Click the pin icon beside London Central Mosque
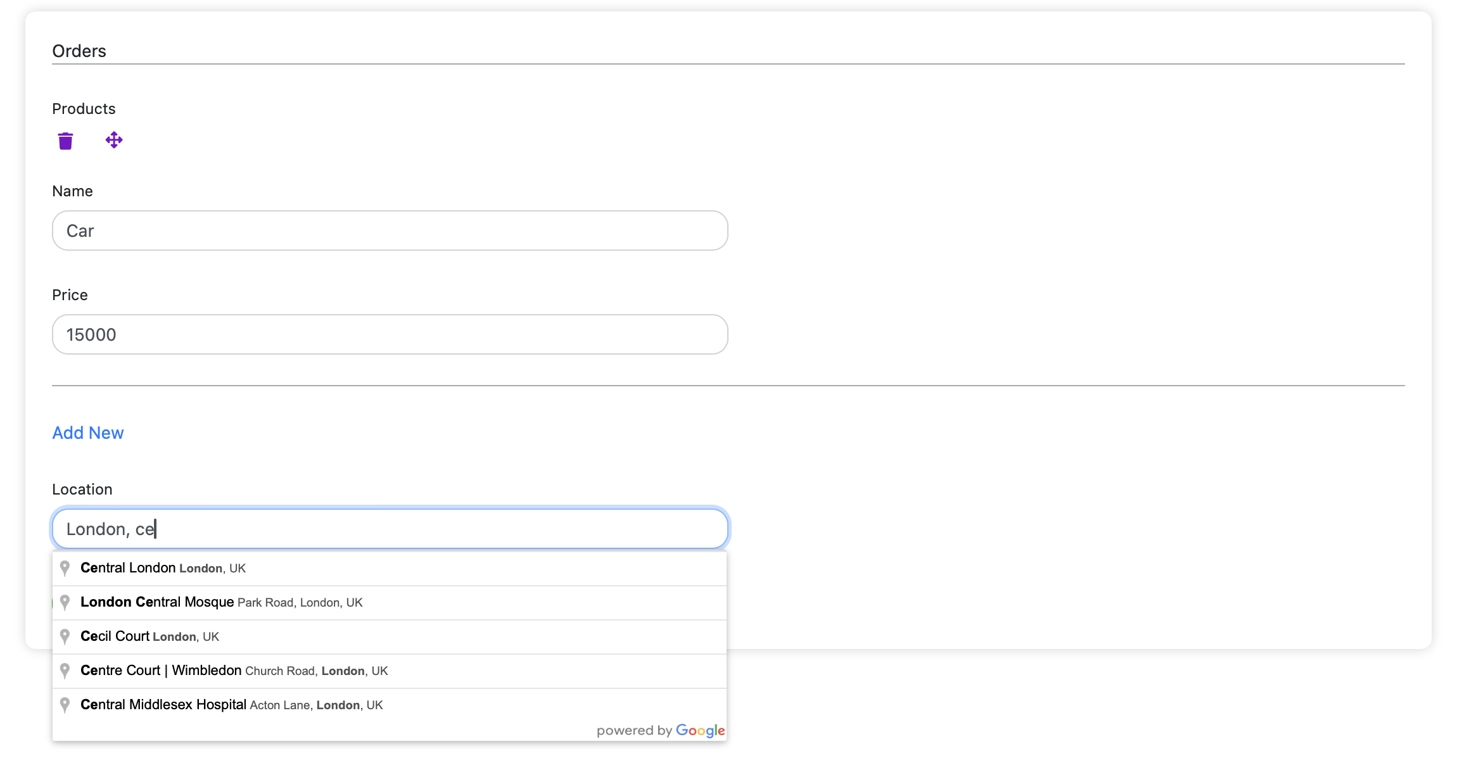This screenshot has height=770, width=1476. pyautogui.click(x=65, y=602)
